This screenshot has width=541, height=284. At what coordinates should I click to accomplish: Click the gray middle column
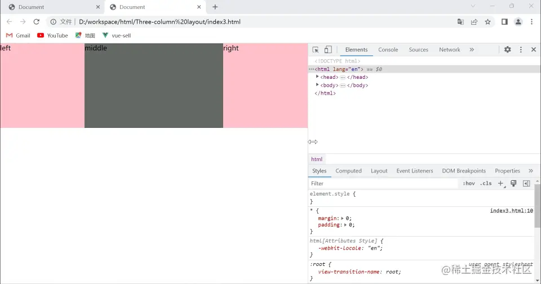point(154,86)
